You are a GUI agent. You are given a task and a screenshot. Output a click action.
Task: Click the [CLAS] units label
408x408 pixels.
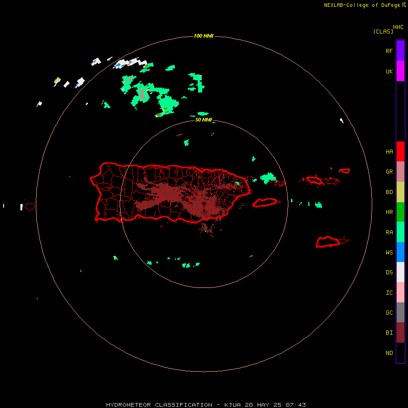coord(383,31)
